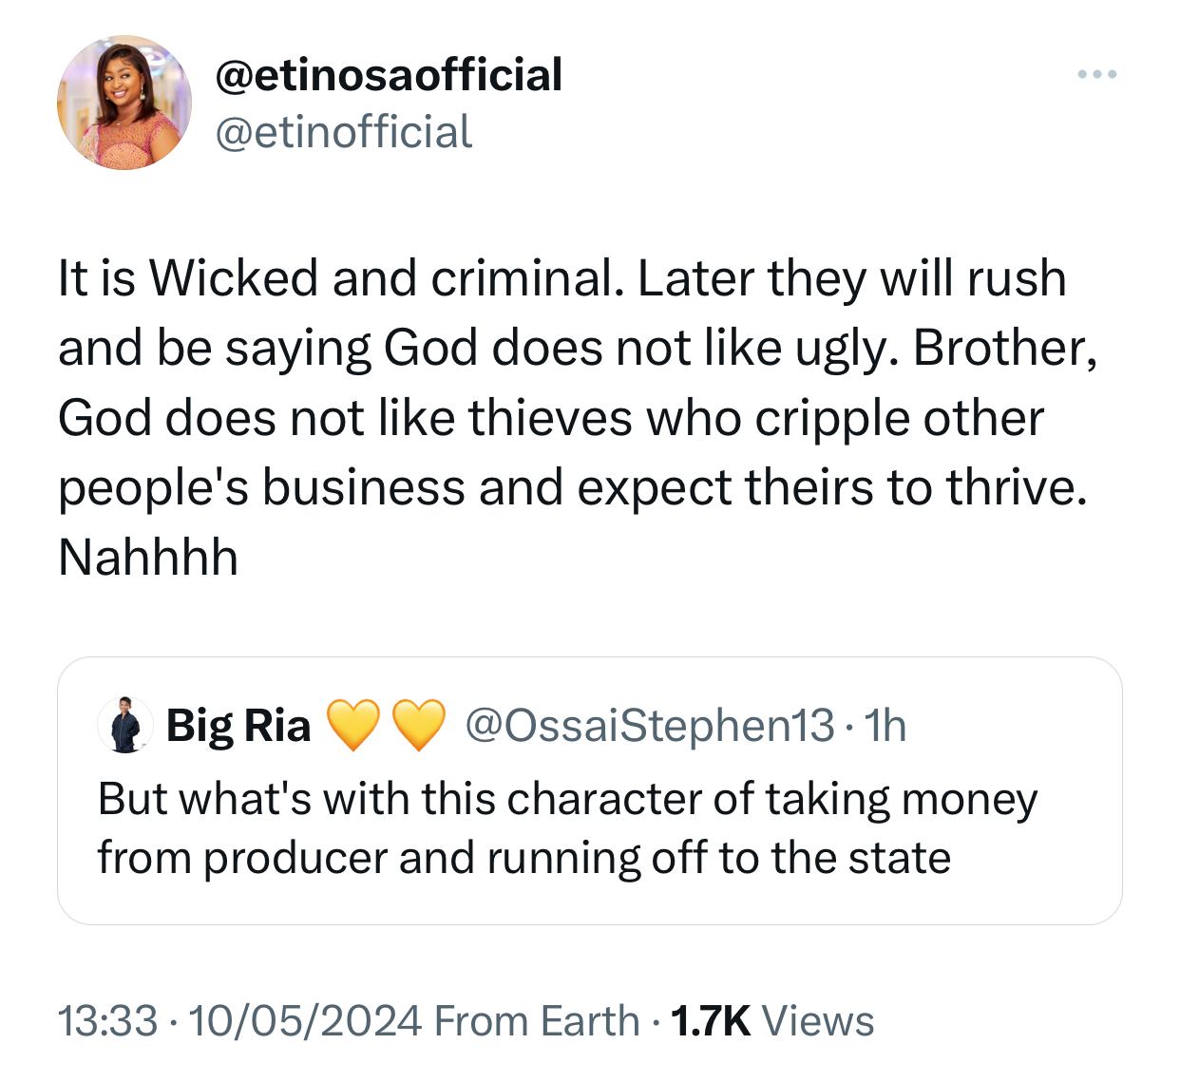The image size is (1180, 1082).
Task: Click the word Wicked in the tweet
Action: click(x=233, y=279)
